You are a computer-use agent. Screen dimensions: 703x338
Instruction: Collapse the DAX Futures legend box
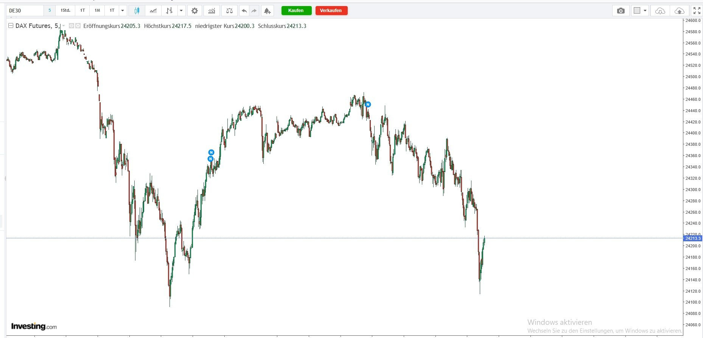tap(11, 26)
